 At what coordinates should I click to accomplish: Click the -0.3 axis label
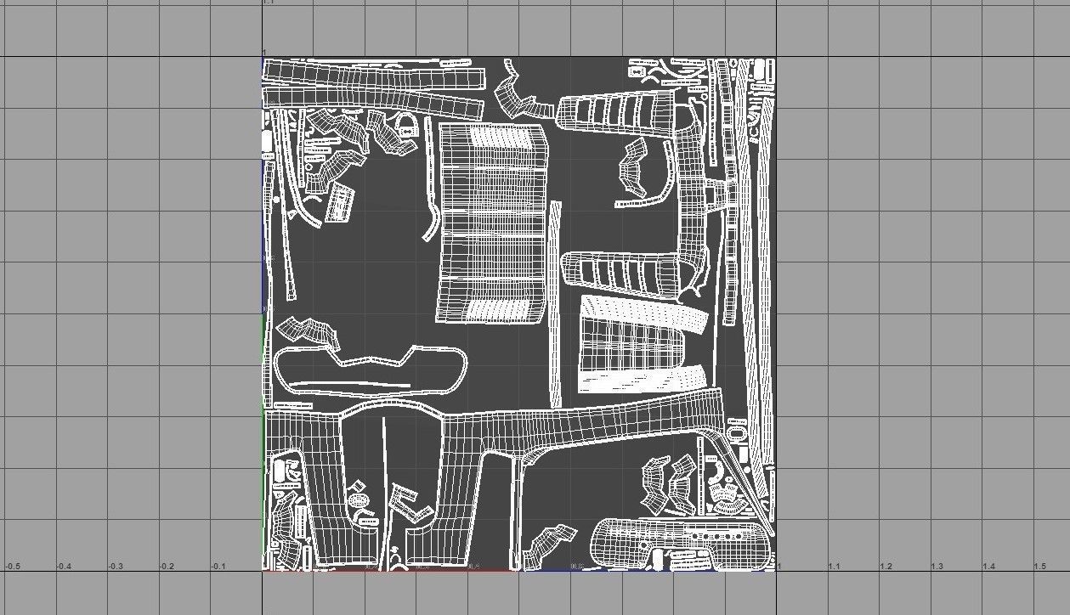coord(116,566)
